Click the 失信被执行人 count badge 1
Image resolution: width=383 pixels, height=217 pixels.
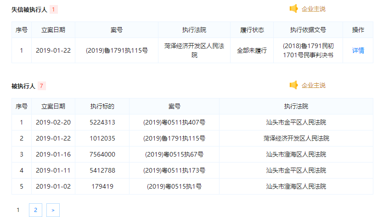click(53, 10)
